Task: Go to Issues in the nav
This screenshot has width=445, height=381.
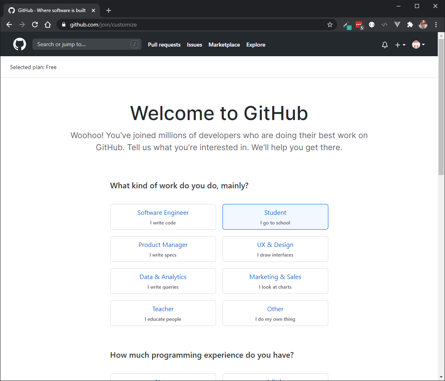Action: point(194,45)
